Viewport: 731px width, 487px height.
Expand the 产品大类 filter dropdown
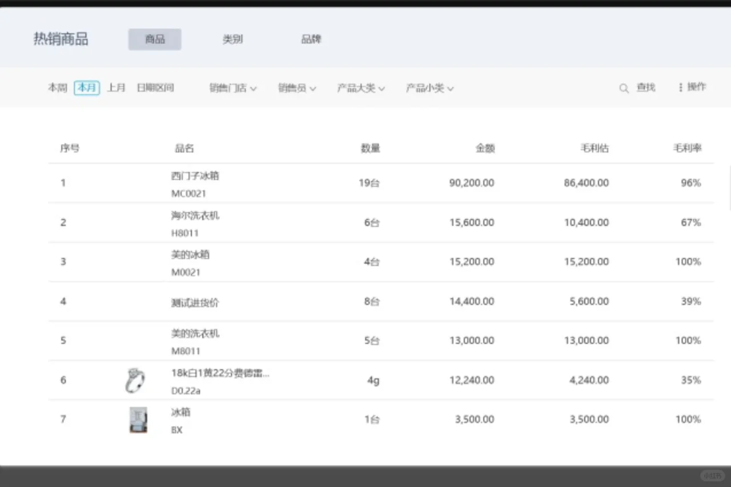[361, 88]
